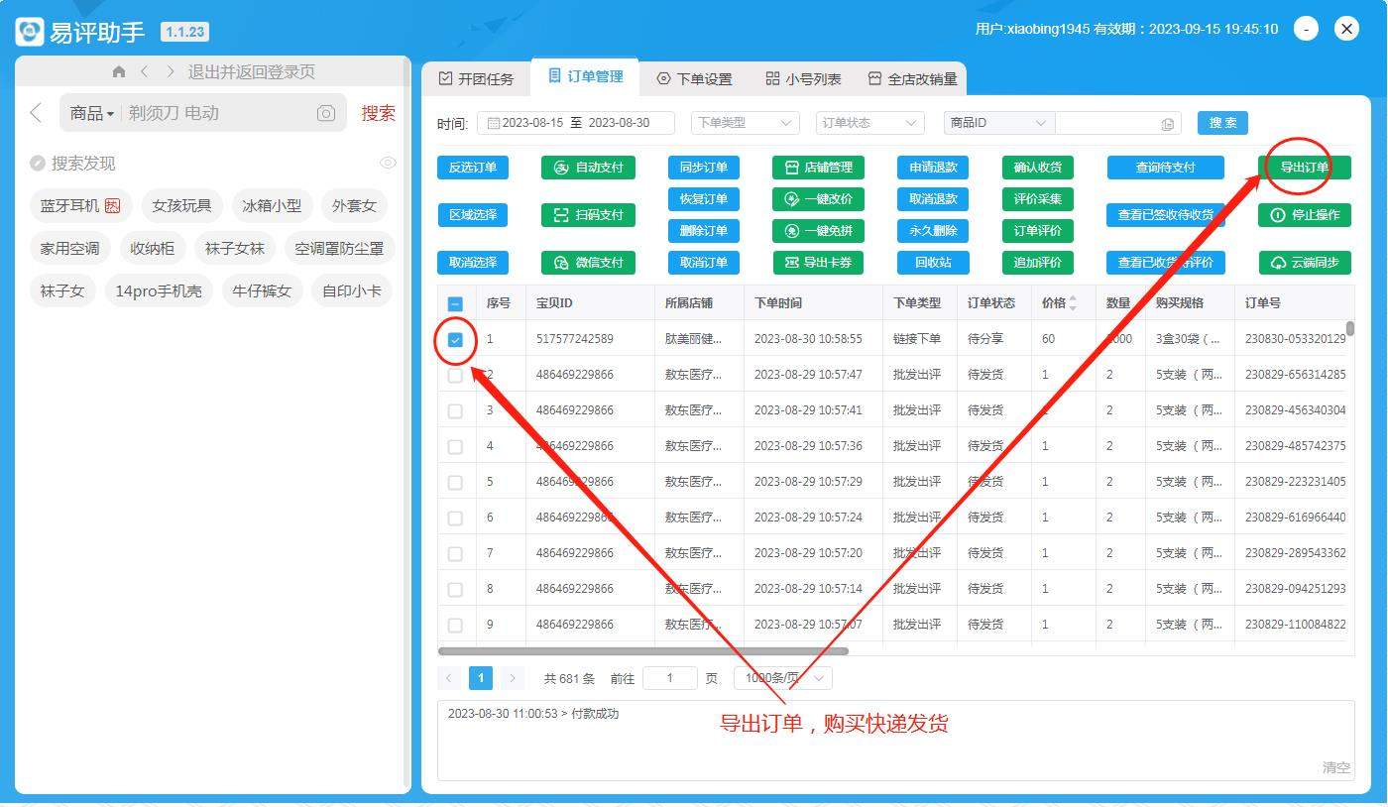This screenshot has height=807, width=1388.
Task: Click 退出并返回登录页 link
Action: (252, 71)
